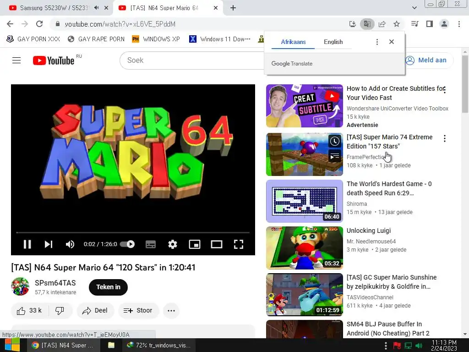Go to the YouTube home logo
This screenshot has width=469, height=352.
[x=54, y=60]
